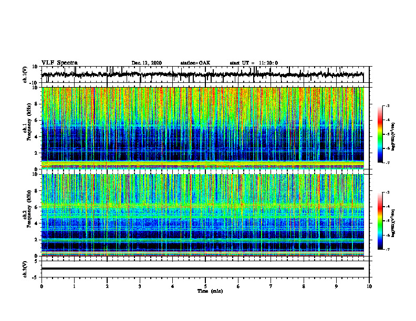Click the ch.1 "Frequency (kHz)" axis label
The image size is (416, 321).
coord(29,122)
